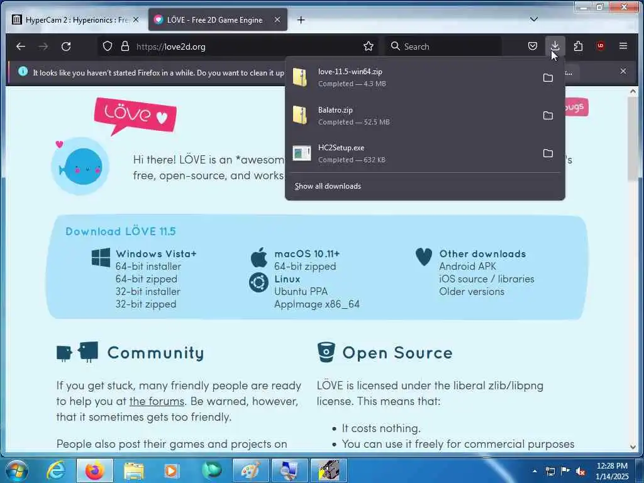
Task: Open the Windows Start orb
Action: click(x=17, y=470)
